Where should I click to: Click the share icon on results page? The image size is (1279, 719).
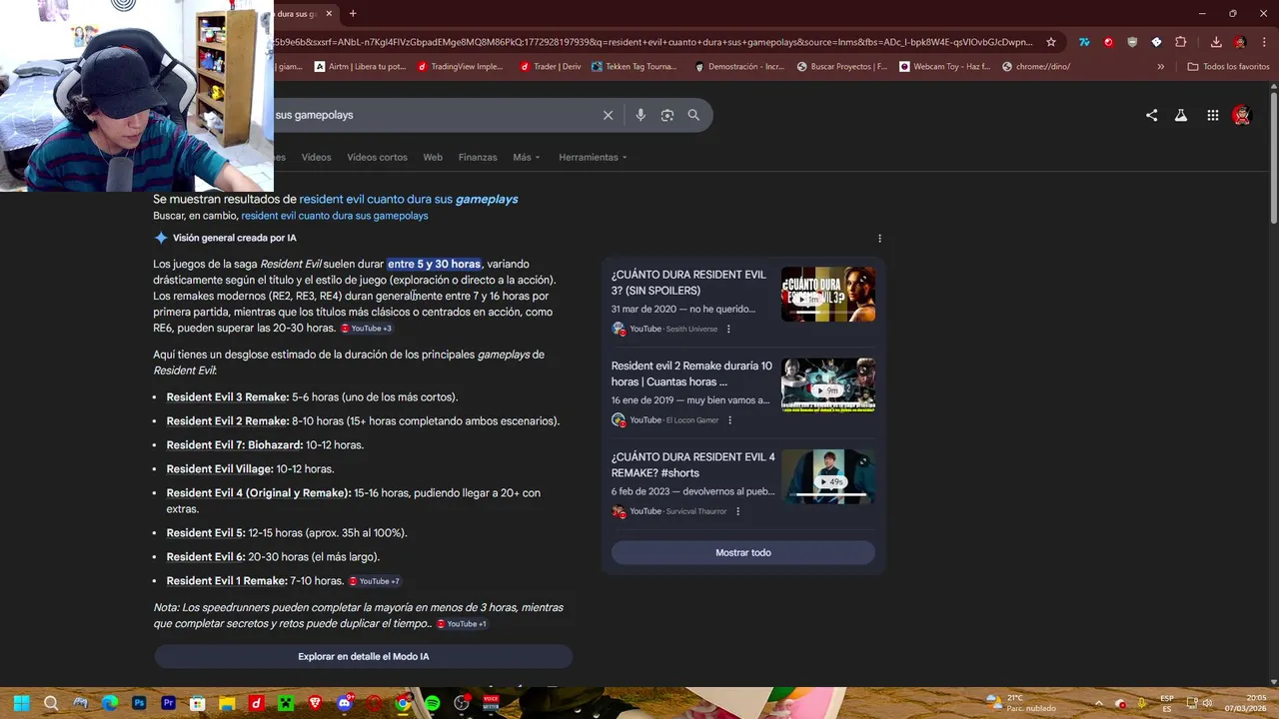pos(1151,115)
